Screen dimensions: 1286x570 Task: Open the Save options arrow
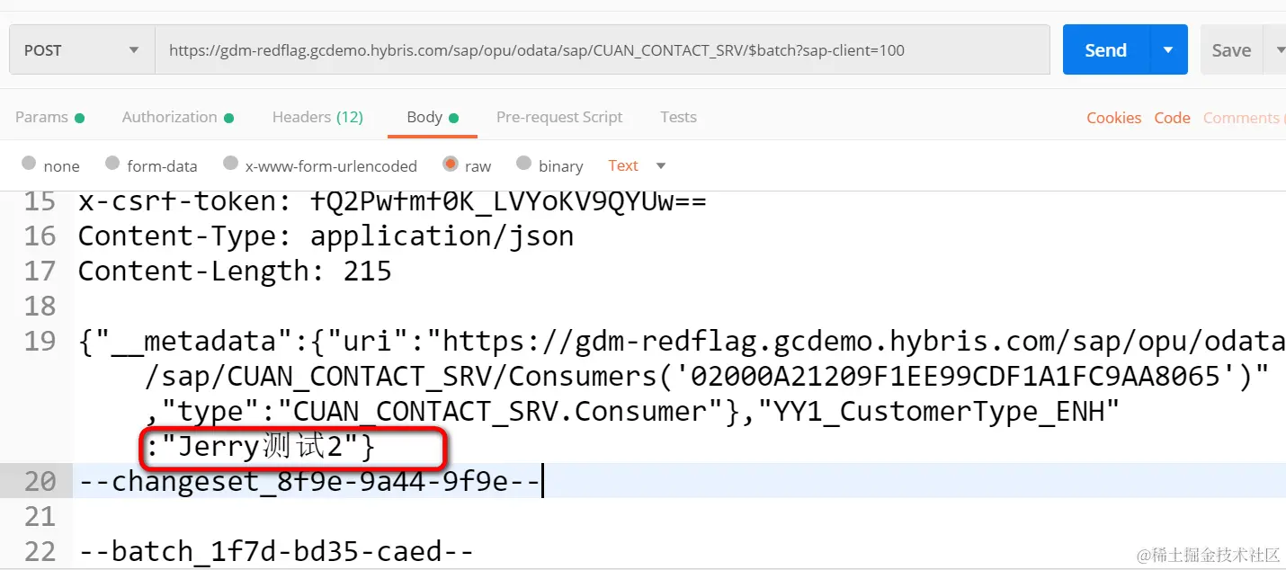click(1277, 50)
